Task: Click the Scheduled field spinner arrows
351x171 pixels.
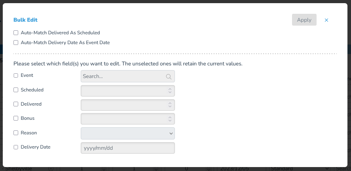Action: tap(170, 91)
